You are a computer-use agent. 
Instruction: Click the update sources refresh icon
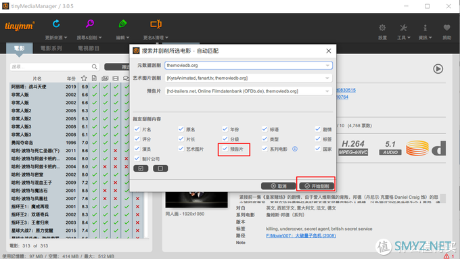click(56, 24)
